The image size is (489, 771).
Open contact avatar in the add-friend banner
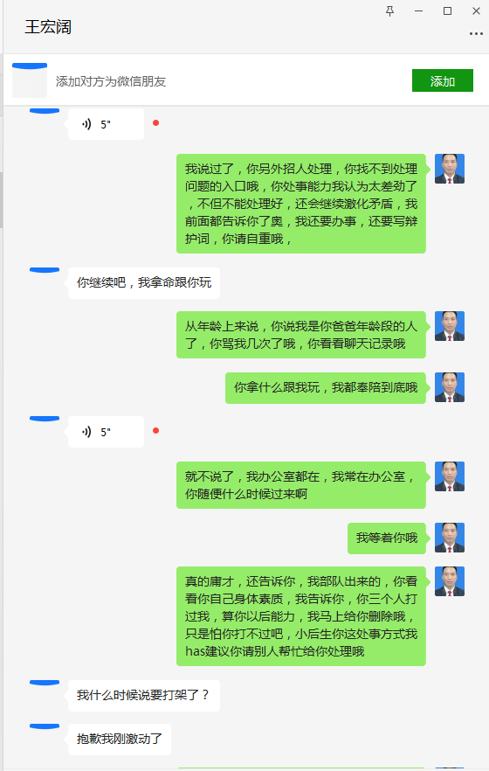30,80
